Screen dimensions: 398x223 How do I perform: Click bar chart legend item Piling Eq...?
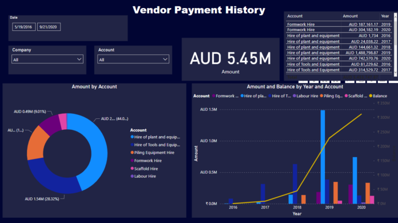[331, 96]
